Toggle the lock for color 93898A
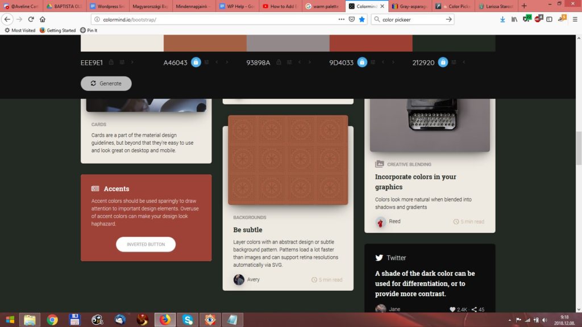The image size is (582, 327). tap(278, 62)
